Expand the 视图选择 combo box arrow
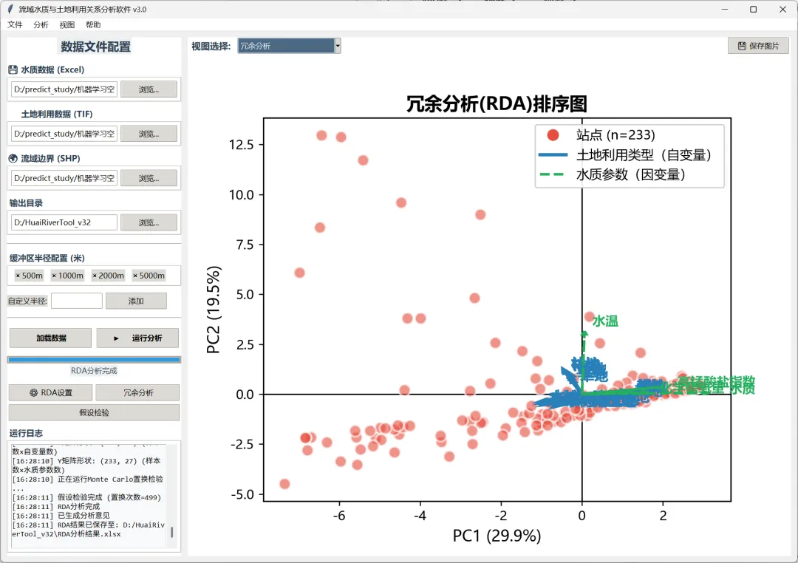The image size is (798, 563). coord(338,46)
